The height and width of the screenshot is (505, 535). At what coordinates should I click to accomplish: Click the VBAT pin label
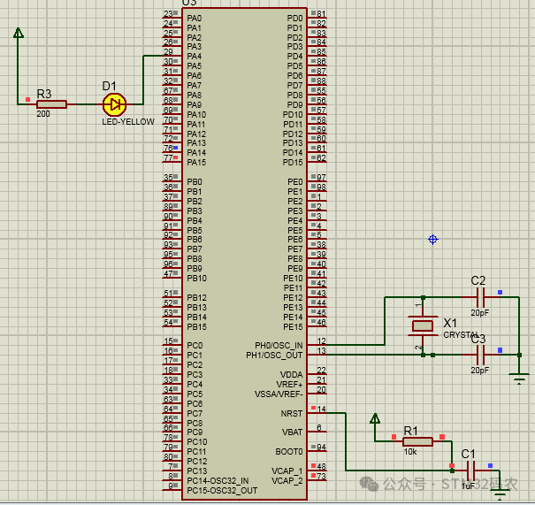point(293,432)
